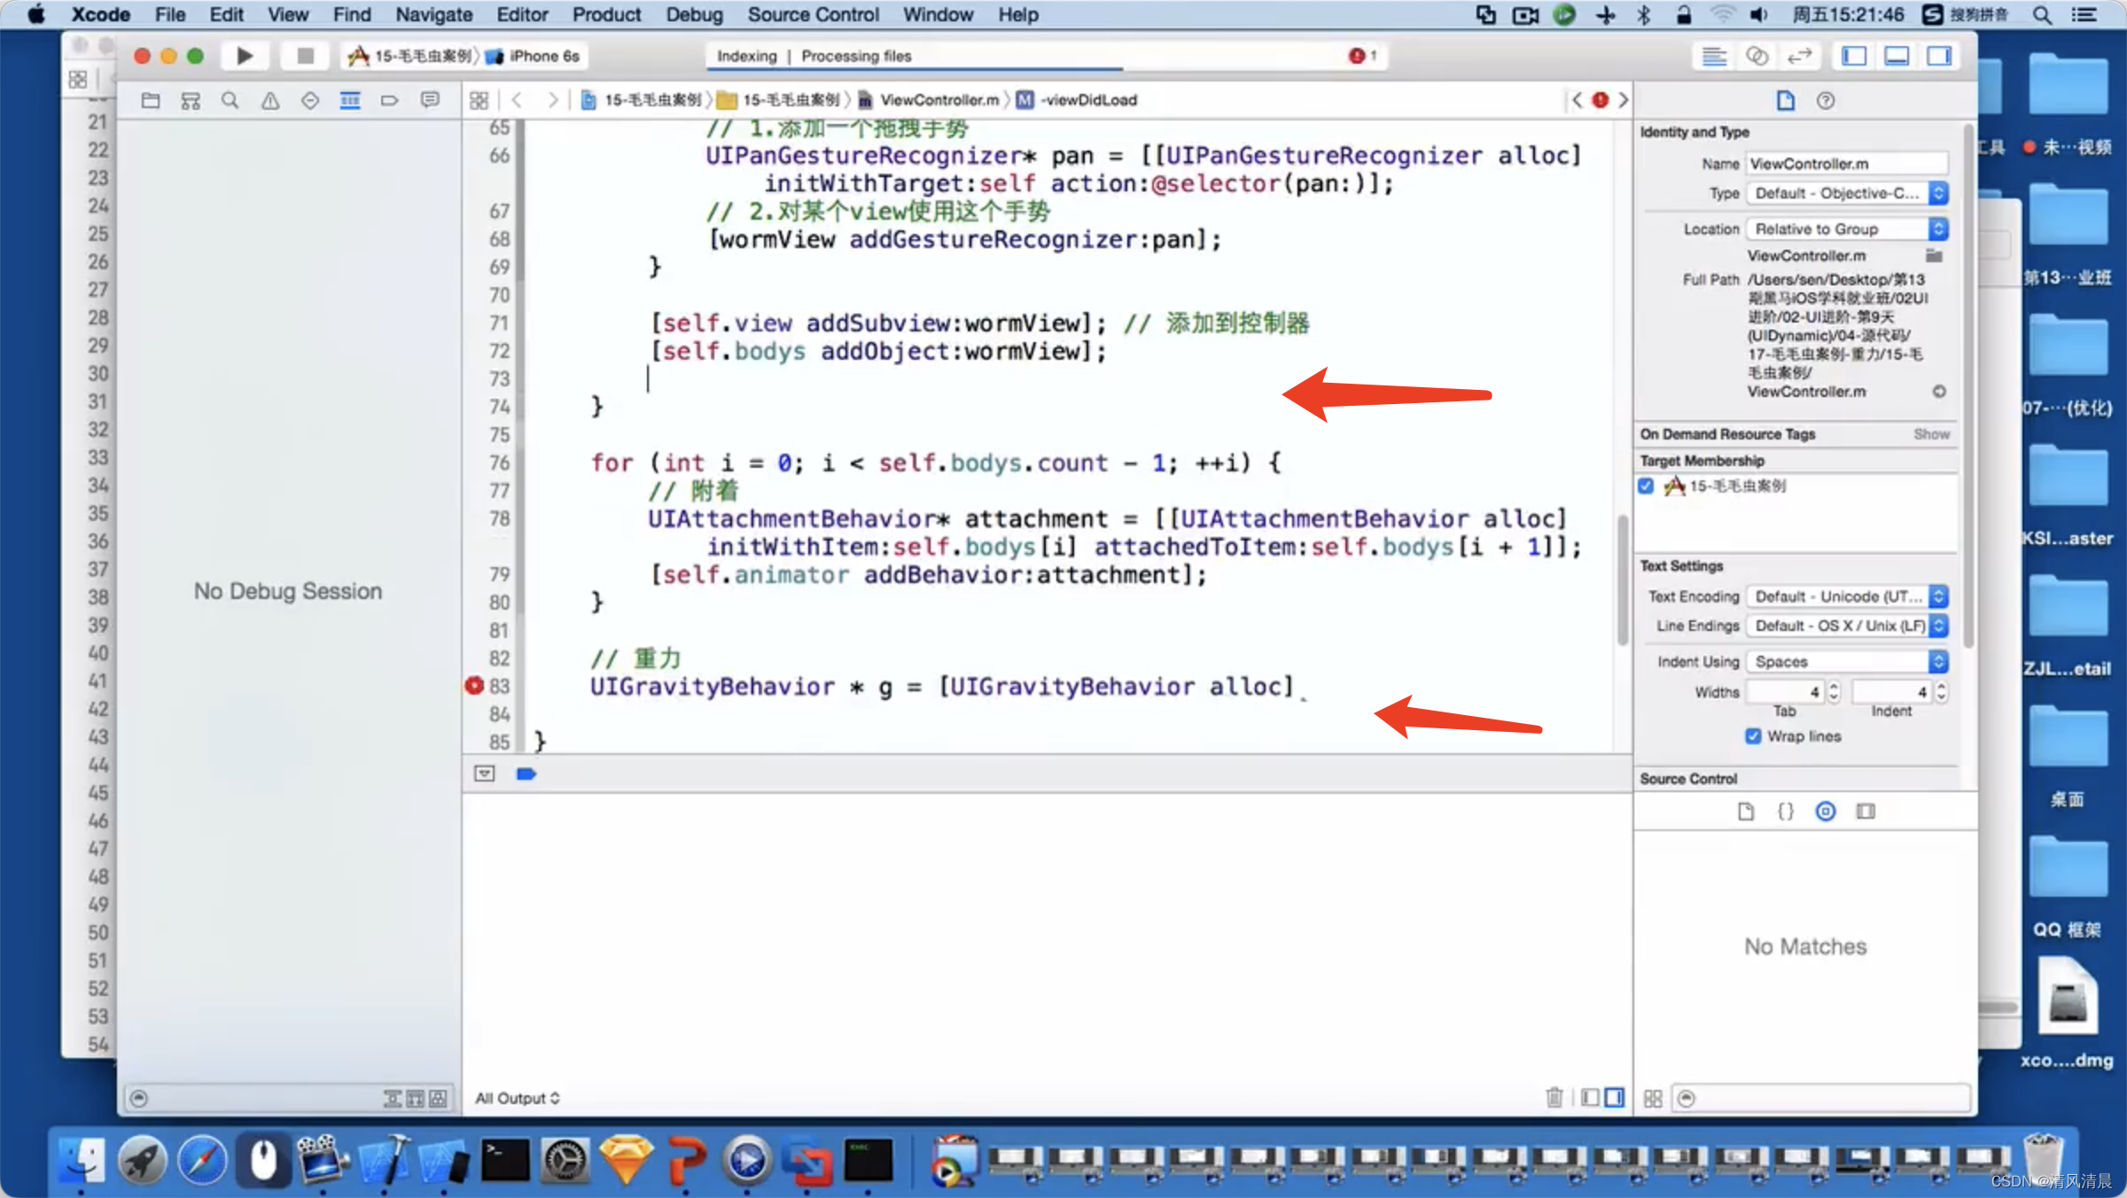The height and width of the screenshot is (1198, 2127).
Task: Click the Stop button to halt execution
Action: pyautogui.click(x=297, y=56)
